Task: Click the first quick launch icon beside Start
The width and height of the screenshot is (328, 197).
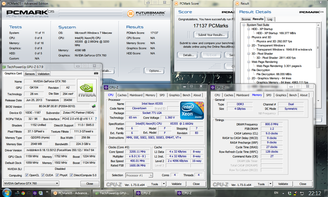Action: [x=17, y=193]
